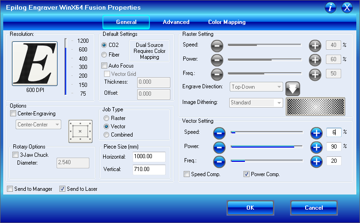Click Dual Source Requires Color Mapping button
The height and width of the screenshot is (223, 360).
click(150, 51)
